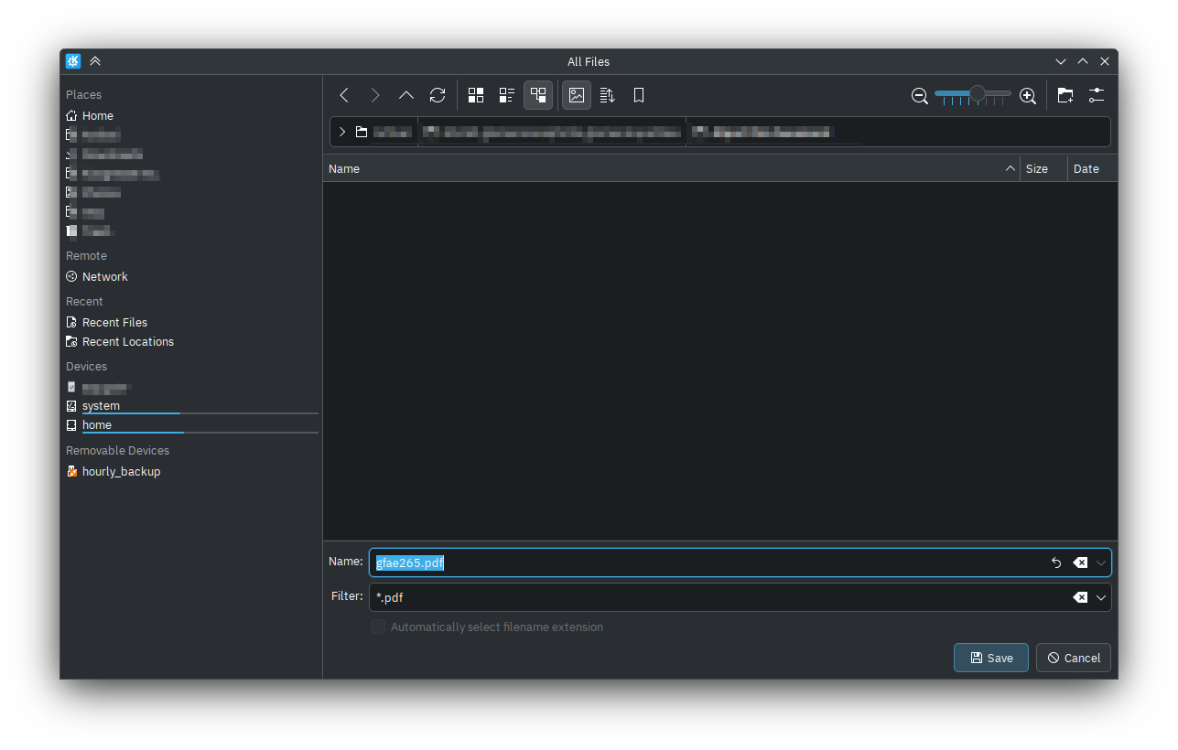Screen dimensions: 1178x750
Task: Expand the Name field history dropdown
Action: click(1101, 562)
